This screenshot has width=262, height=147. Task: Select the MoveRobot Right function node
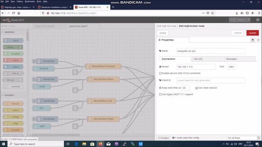[x=103, y=119]
